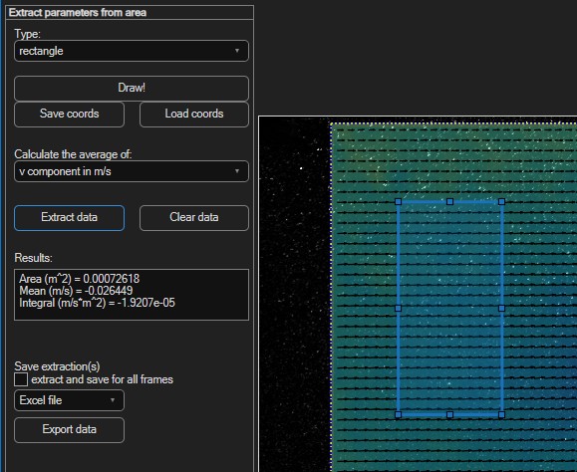Click the 'Save extraction(s)' label
Screen dimensions: 577x472
tap(57, 366)
